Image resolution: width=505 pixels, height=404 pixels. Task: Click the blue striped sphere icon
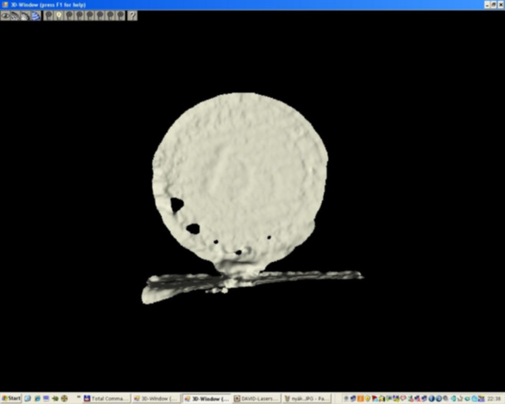point(36,15)
